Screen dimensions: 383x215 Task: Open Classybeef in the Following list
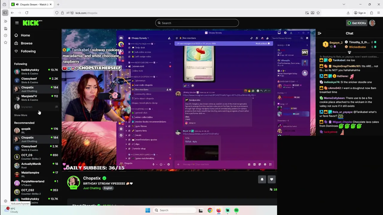36,80
